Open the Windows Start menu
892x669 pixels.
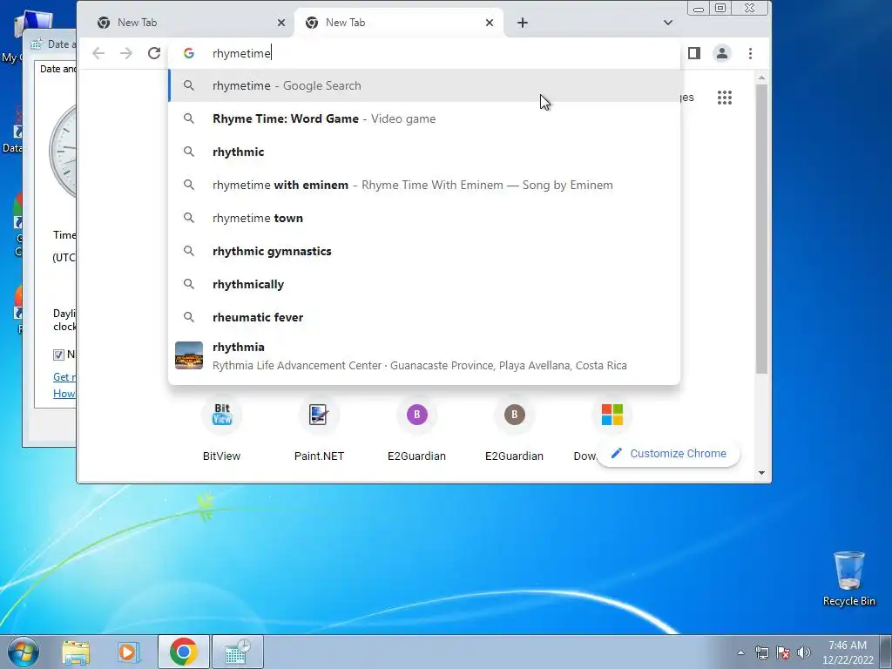pyautogui.click(x=24, y=652)
